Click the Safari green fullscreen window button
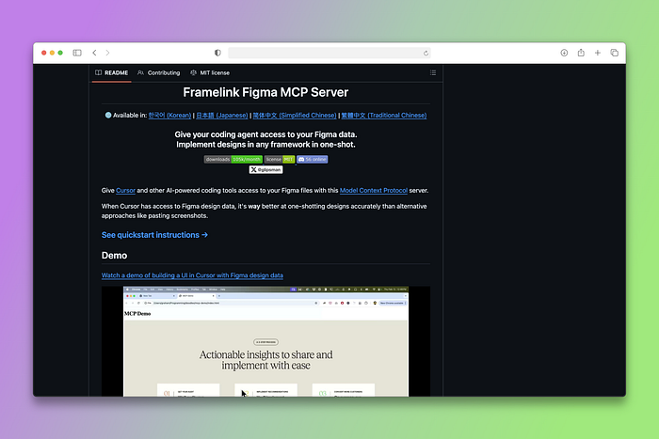Viewport: 659px width, 439px height. point(60,53)
